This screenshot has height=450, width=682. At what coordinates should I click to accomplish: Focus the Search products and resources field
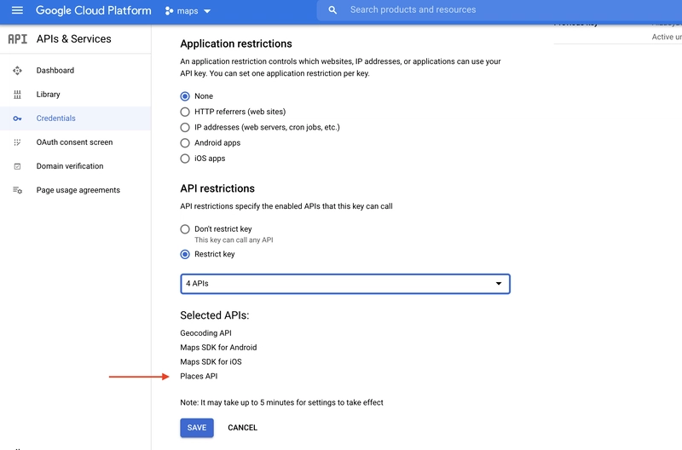click(x=500, y=10)
